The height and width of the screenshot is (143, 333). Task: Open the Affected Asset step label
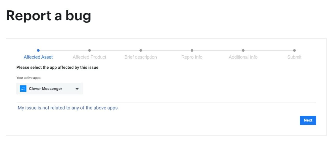pyautogui.click(x=38, y=57)
